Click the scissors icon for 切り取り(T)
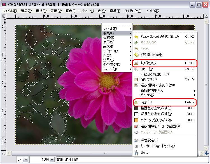Screen dimensions: 210x164 pyautogui.click(x=136, y=63)
